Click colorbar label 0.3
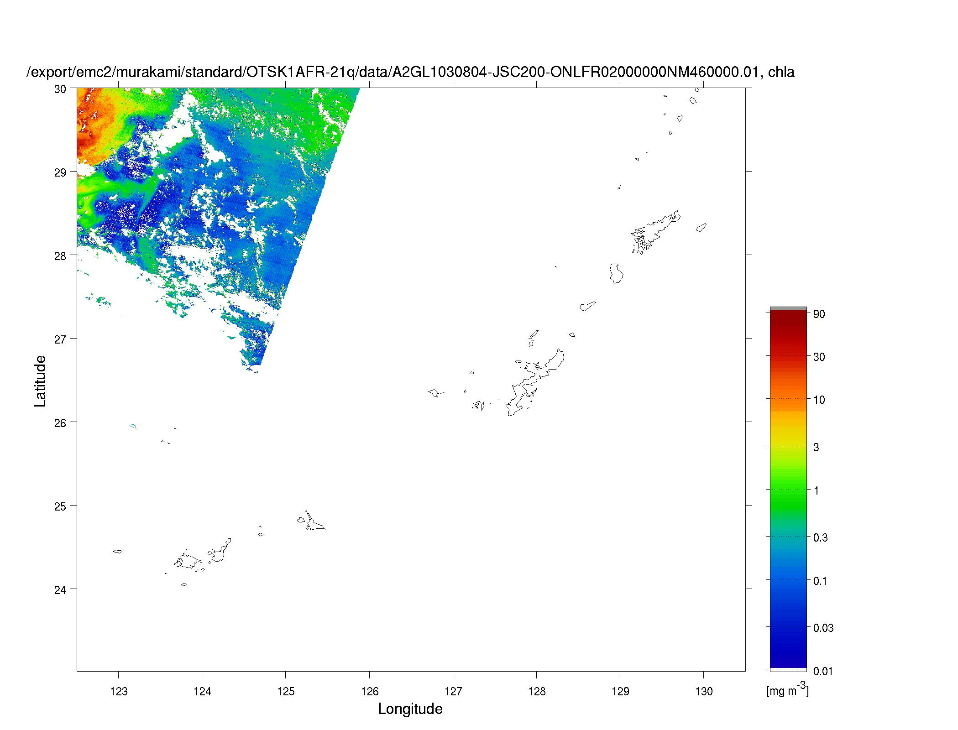 [x=820, y=537]
